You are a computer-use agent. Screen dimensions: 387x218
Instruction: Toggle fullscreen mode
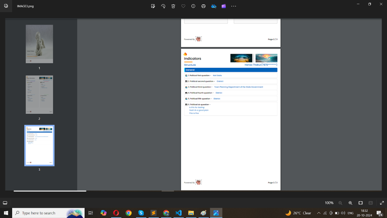(382, 203)
